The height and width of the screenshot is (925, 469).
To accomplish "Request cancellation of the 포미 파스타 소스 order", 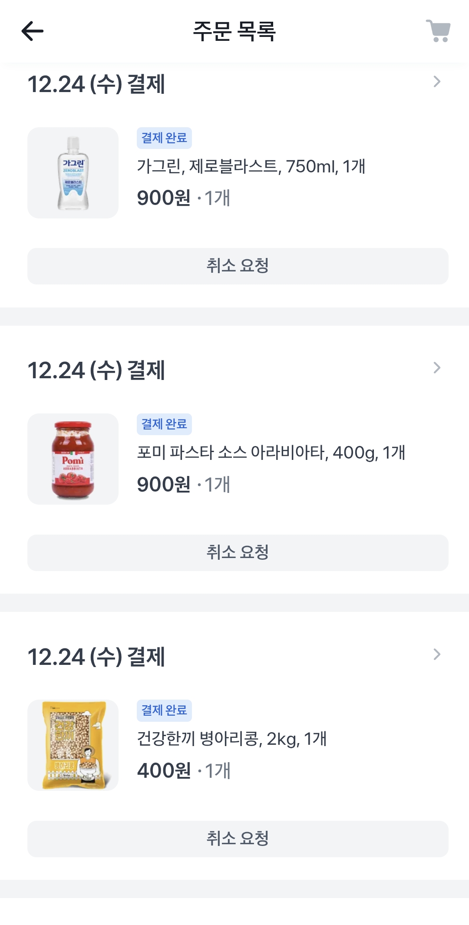I will (x=238, y=552).
